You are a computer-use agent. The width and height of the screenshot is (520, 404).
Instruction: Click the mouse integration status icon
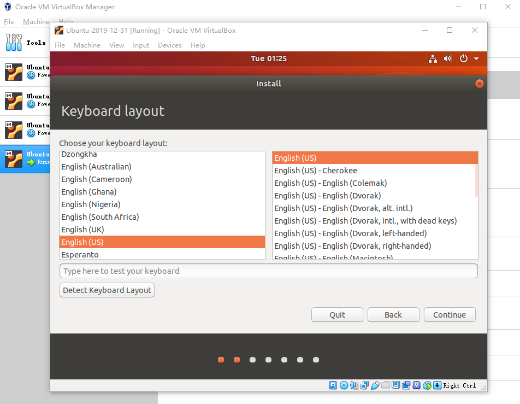(427, 385)
